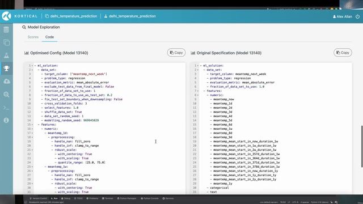Image resolution: width=363 pixels, height=204 pixels.
Task: Open the info icon in sidebar
Action: tap(6, 120)
